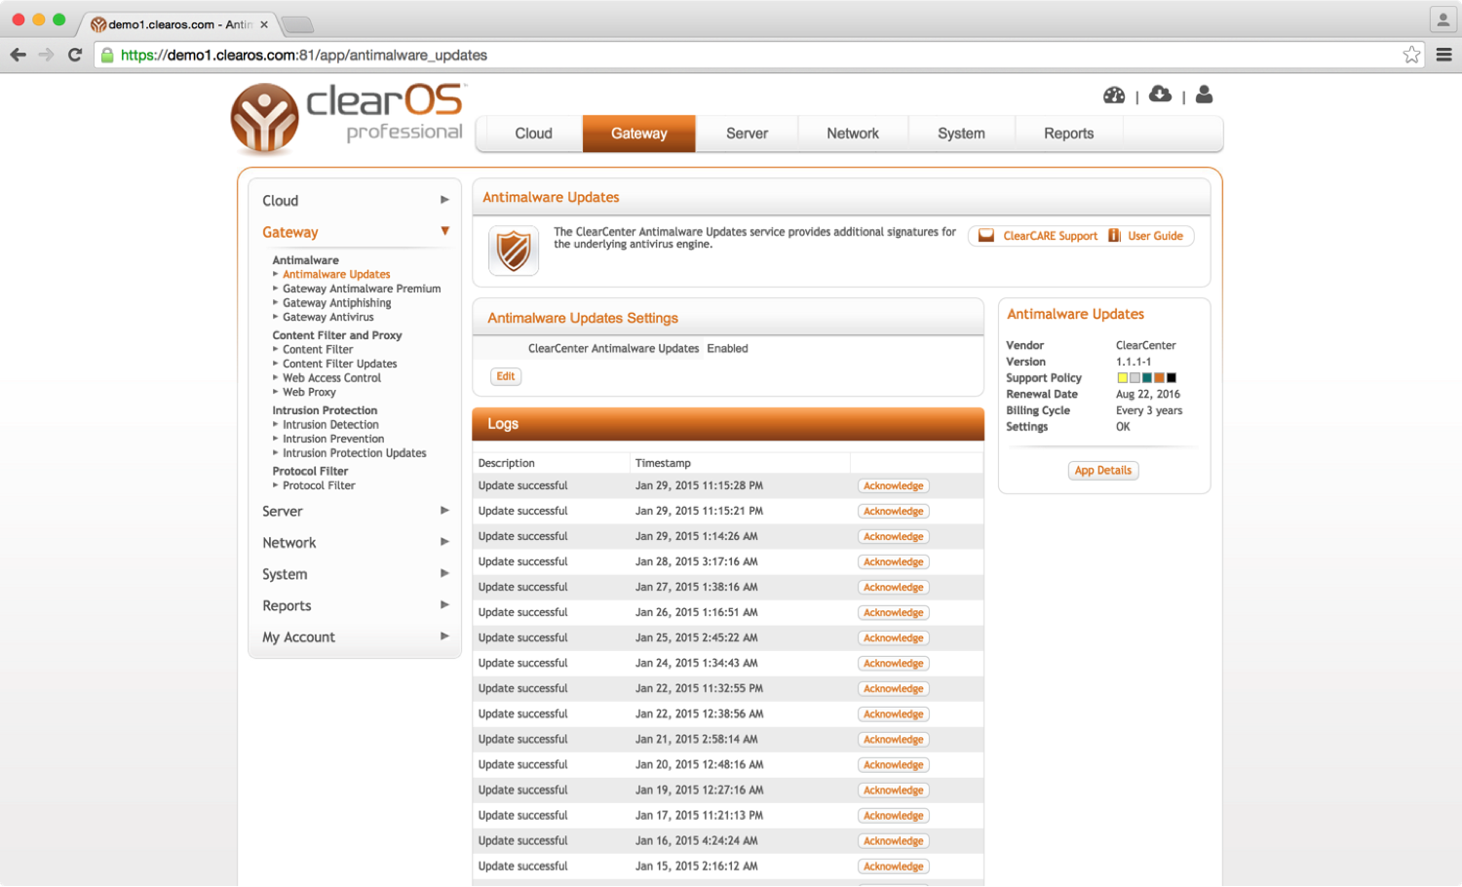Expand the My Account sidebar section
This screenshot has width=1462, height=887.
pyautogui.click(x=356, y=636)
